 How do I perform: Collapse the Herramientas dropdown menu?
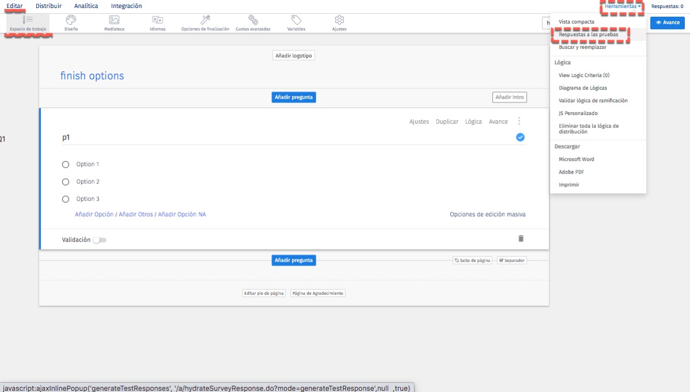623,6
